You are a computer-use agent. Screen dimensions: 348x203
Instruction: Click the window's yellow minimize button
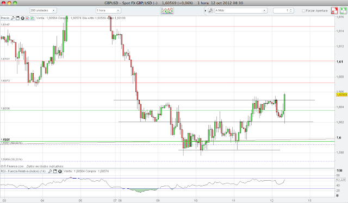pos(9,3)
